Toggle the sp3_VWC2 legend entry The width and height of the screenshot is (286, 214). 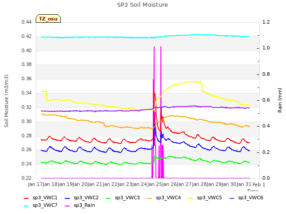pos(82,198)
